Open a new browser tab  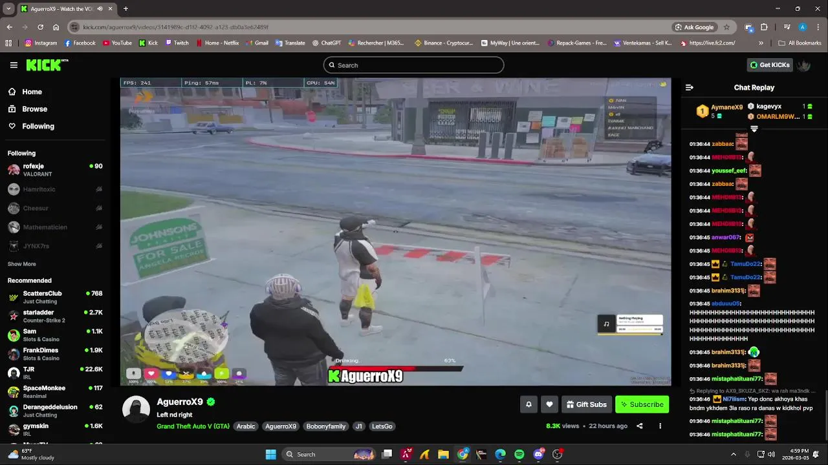pyautogui.click(x=125, y=9)
